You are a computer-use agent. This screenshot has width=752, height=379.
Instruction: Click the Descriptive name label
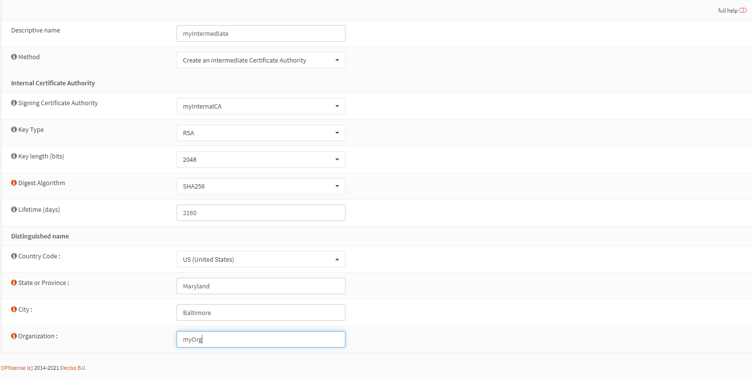35,30
